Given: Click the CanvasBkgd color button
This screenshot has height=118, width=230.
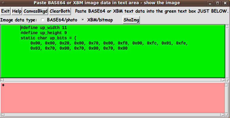Looking at the screenshot, I should [x=36, y=11].
